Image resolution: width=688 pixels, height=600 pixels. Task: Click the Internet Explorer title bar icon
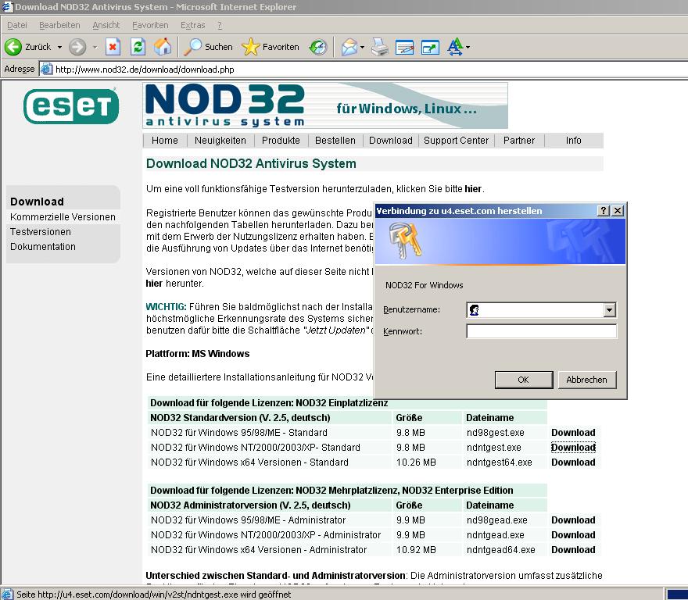point(8,6)
